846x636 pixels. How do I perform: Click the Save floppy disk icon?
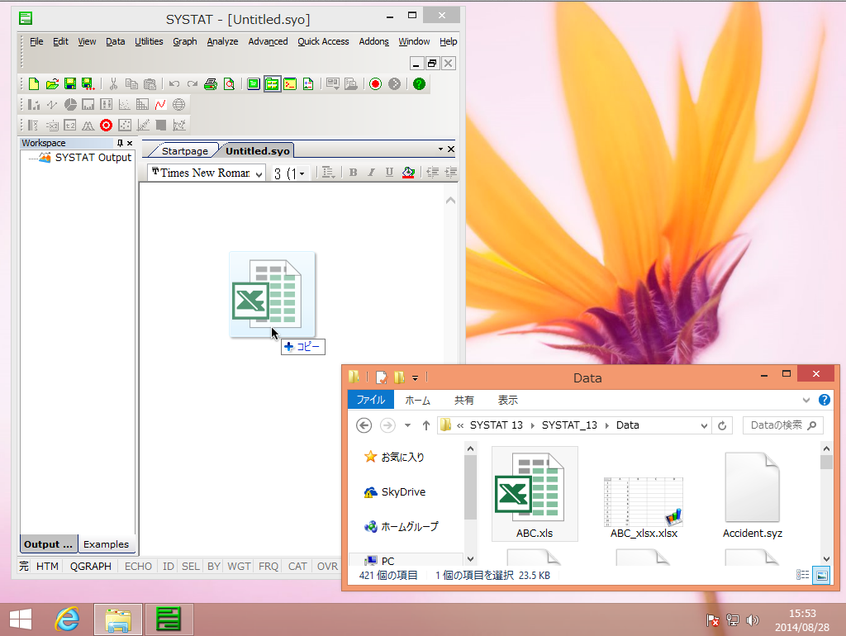(x=70, y=83)
